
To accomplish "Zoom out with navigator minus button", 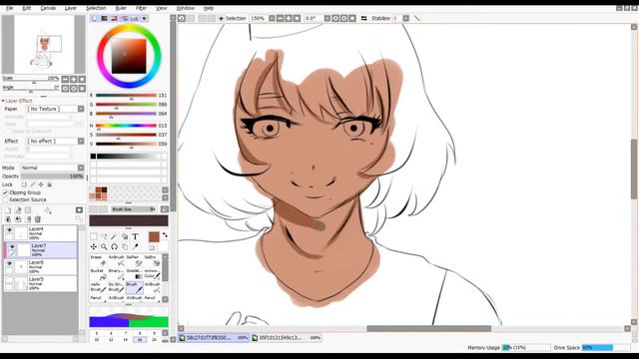I will click(x=65, y=79).
